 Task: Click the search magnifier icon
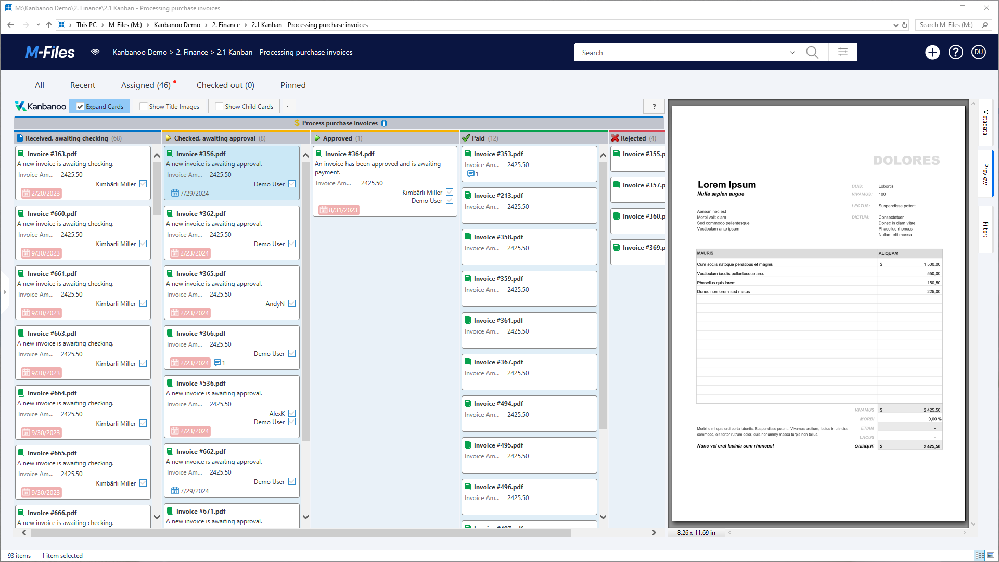[812, 53]
